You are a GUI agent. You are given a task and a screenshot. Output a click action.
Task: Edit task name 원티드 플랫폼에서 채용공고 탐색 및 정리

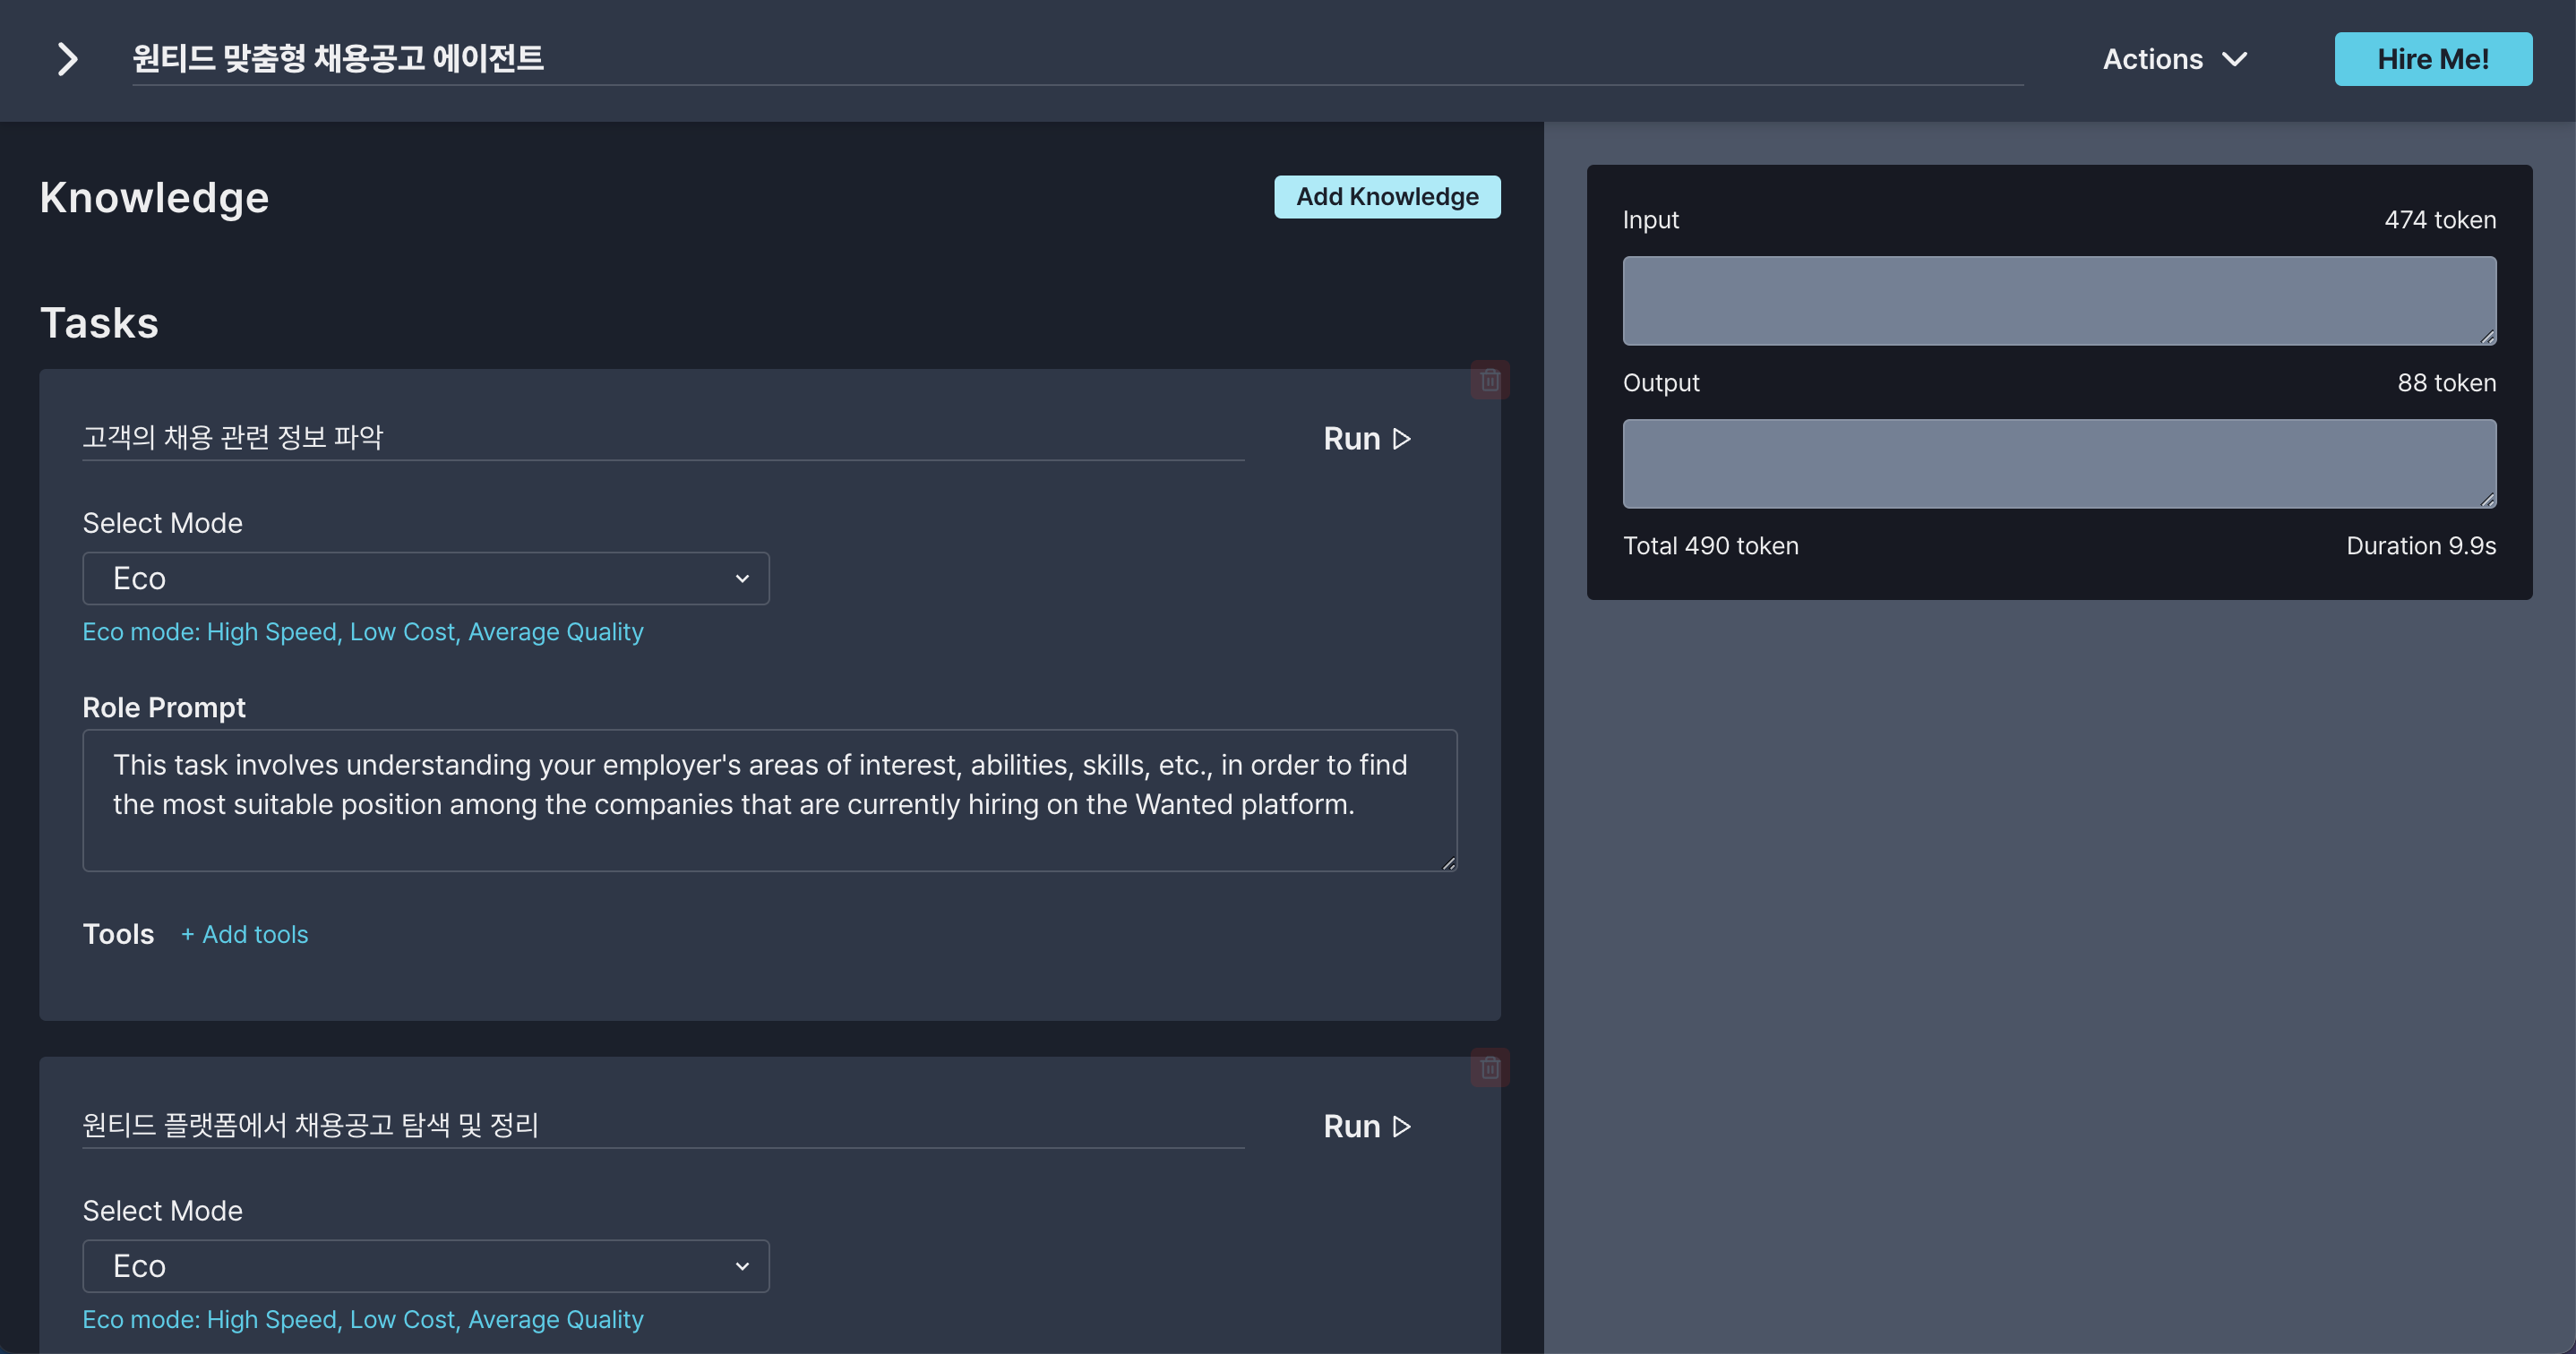click(663, 1126)
